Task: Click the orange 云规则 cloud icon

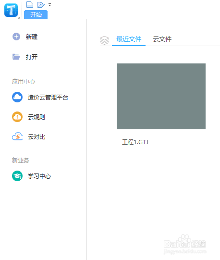Action: [x=17, y=117]
